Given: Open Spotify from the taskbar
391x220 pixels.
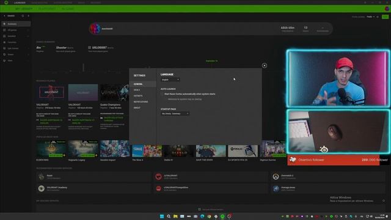Looking at the screenshot, I should pos(222,216).
